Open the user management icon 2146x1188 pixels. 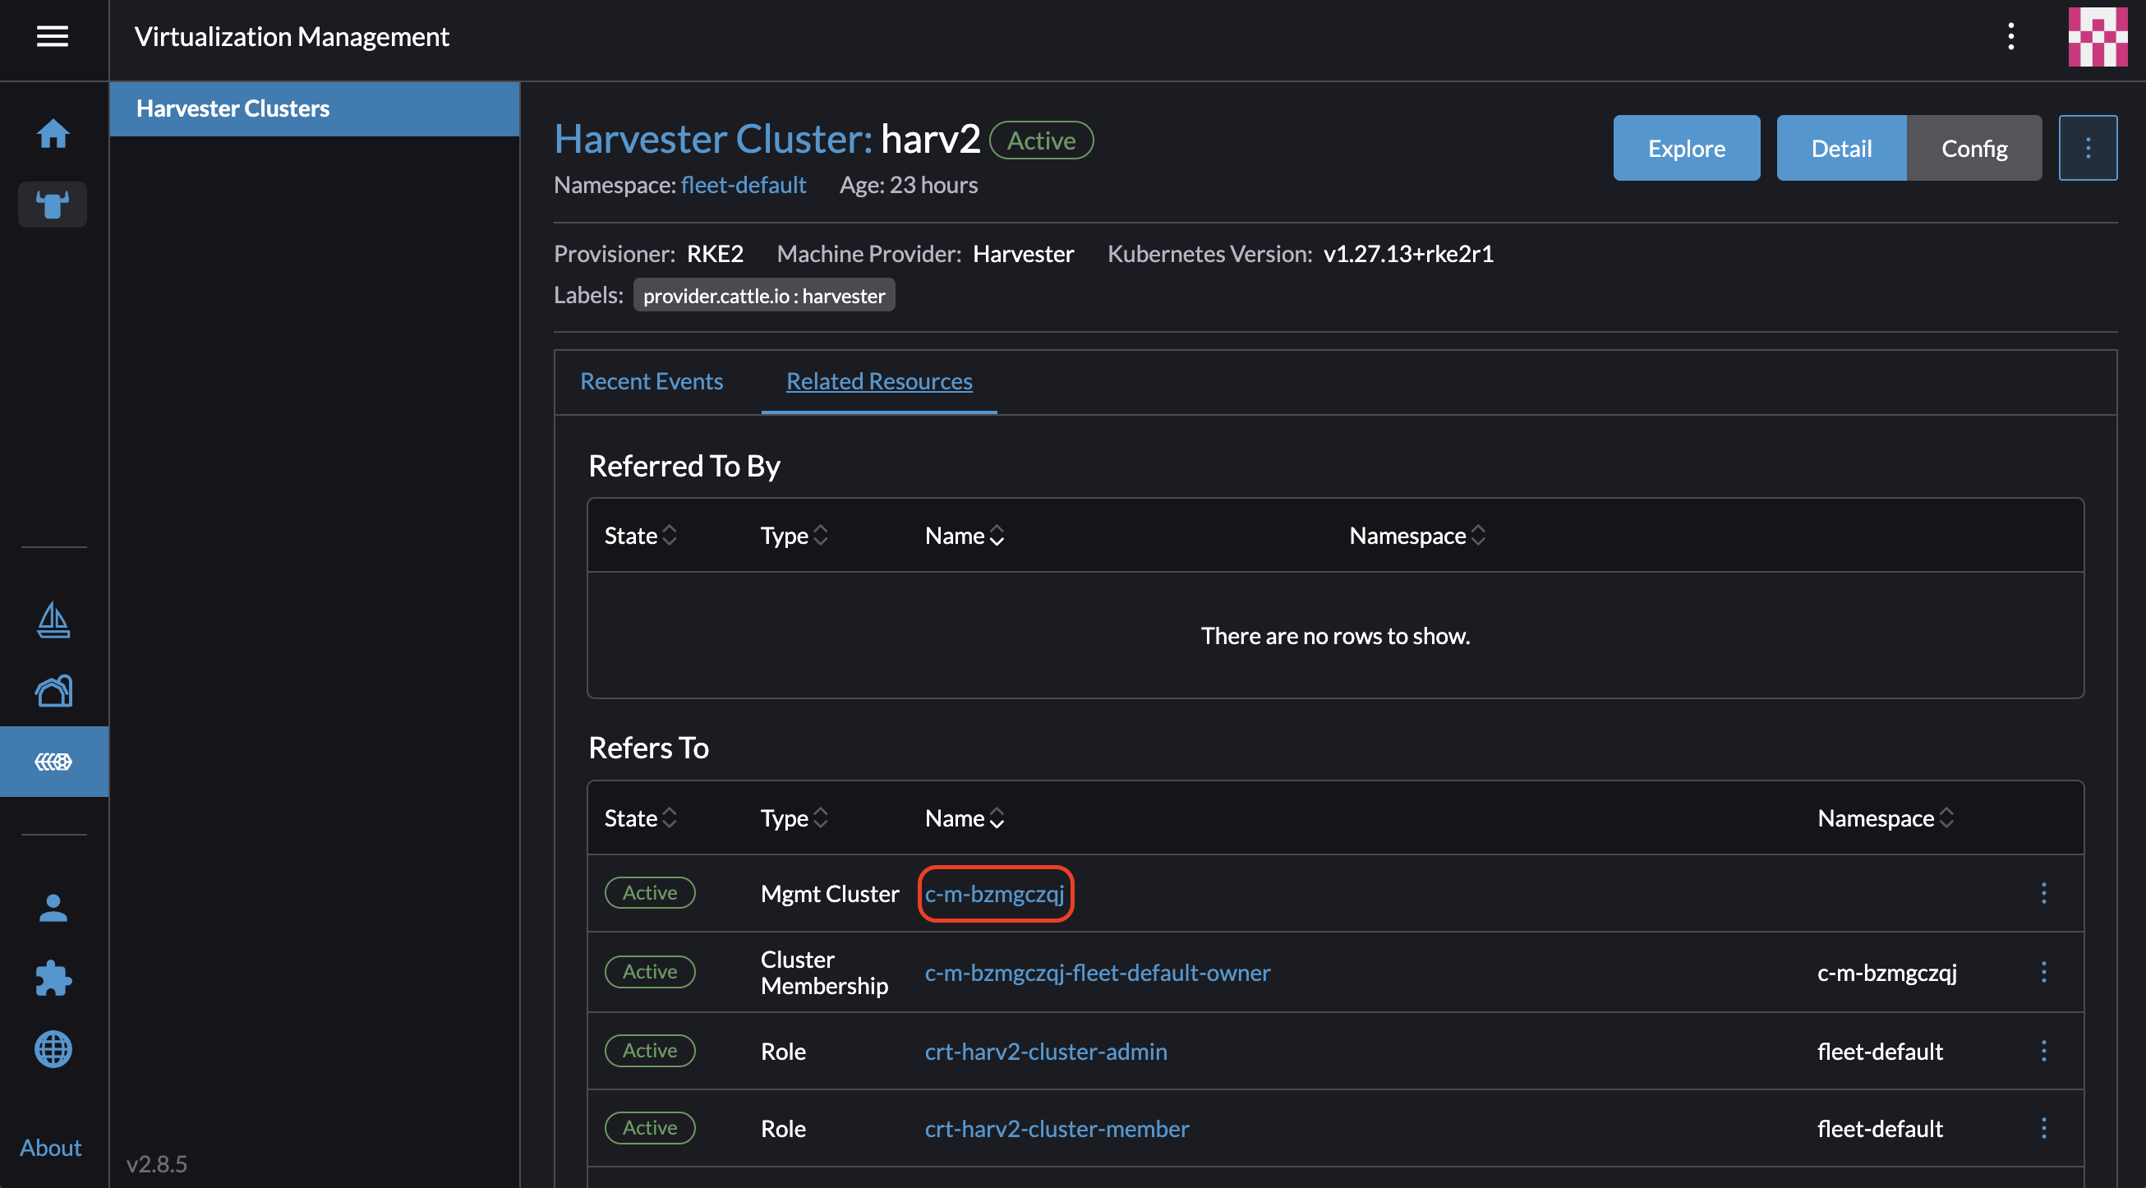(x=53, y=905)
